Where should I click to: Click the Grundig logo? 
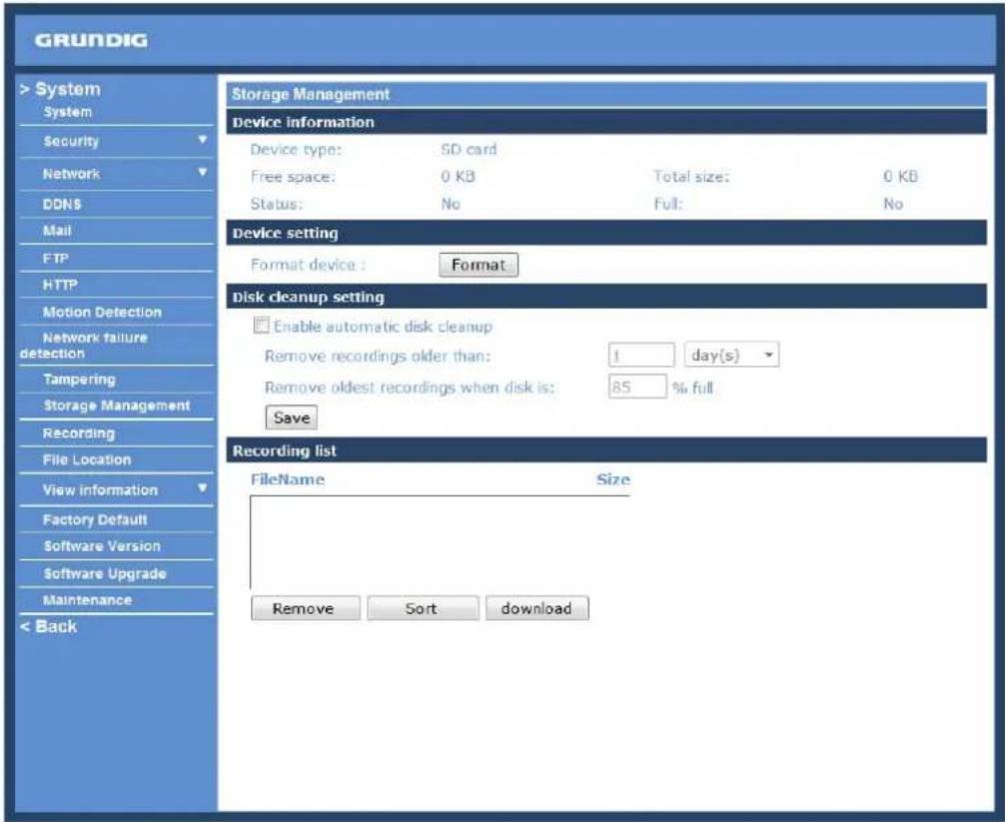tap(91, 40)
